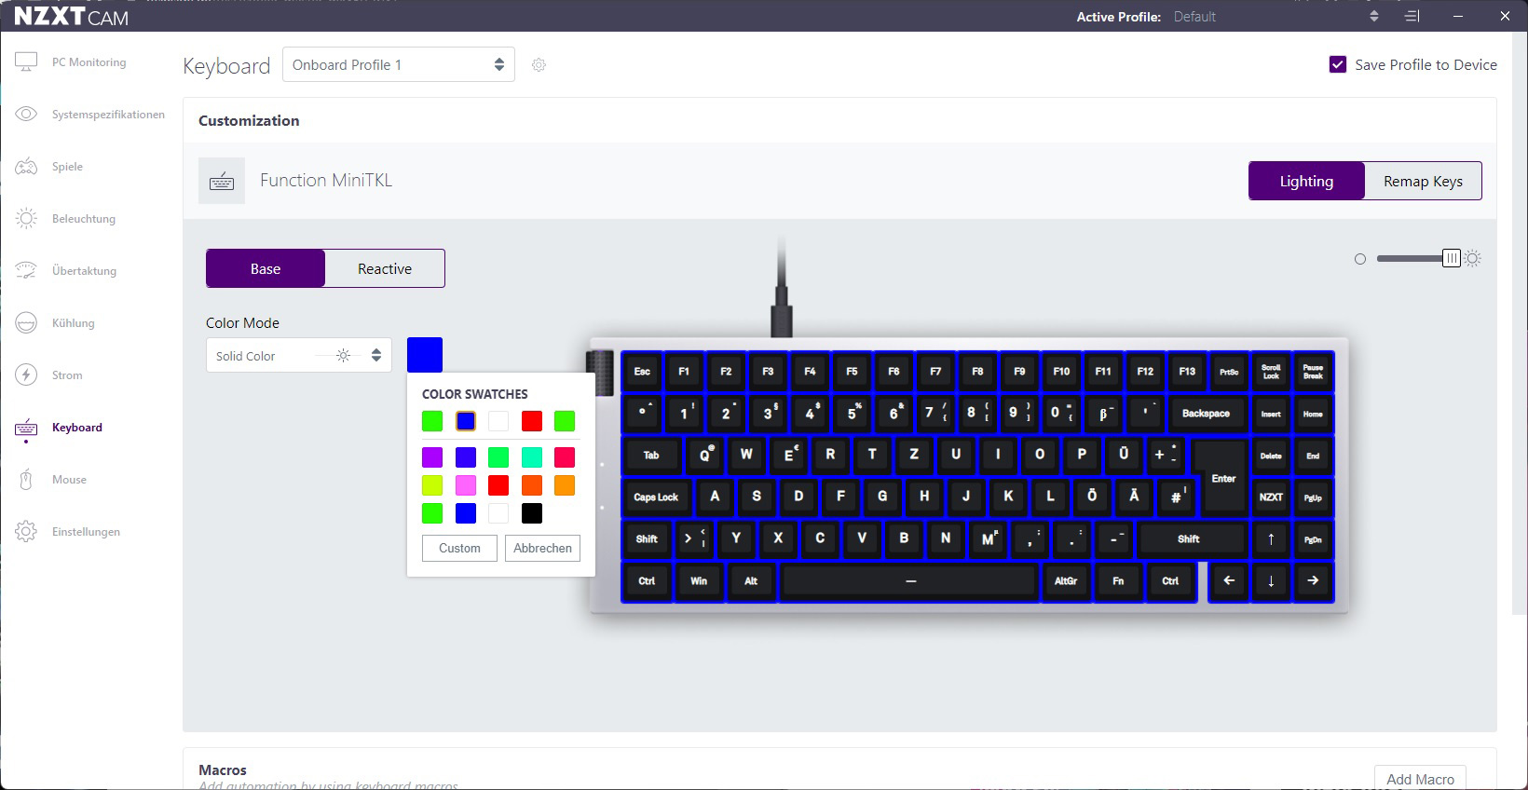This screenshot has width=1528, height=790.
Task: Click the maximum brightness sun icon
Action: coord(1473,259)
